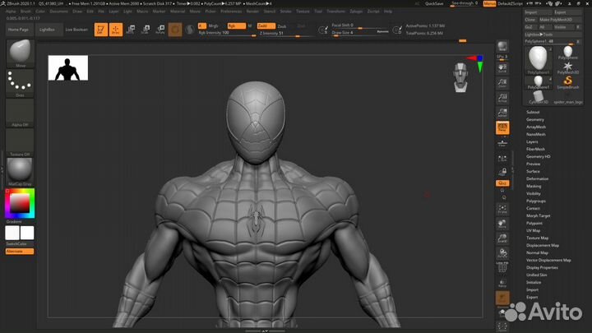
Task: Toggle the M material button
Action: tap(250, 25)
